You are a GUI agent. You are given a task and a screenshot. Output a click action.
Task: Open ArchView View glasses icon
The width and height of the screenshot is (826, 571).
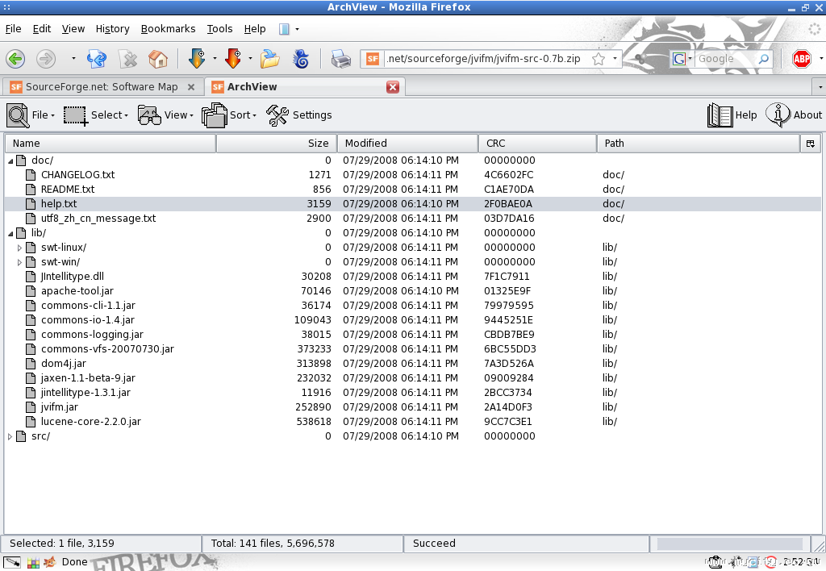[149, 115]
